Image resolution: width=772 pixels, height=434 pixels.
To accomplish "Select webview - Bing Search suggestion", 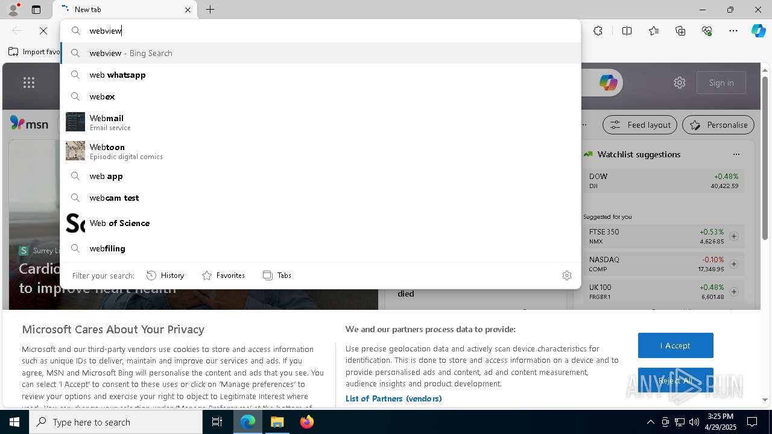I will [320, 53].
